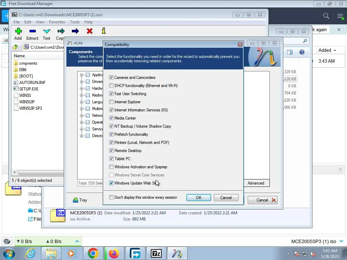Click the volume muted tray icon
The width and height of the screenshot is (347, 260).
click(313, 254)
